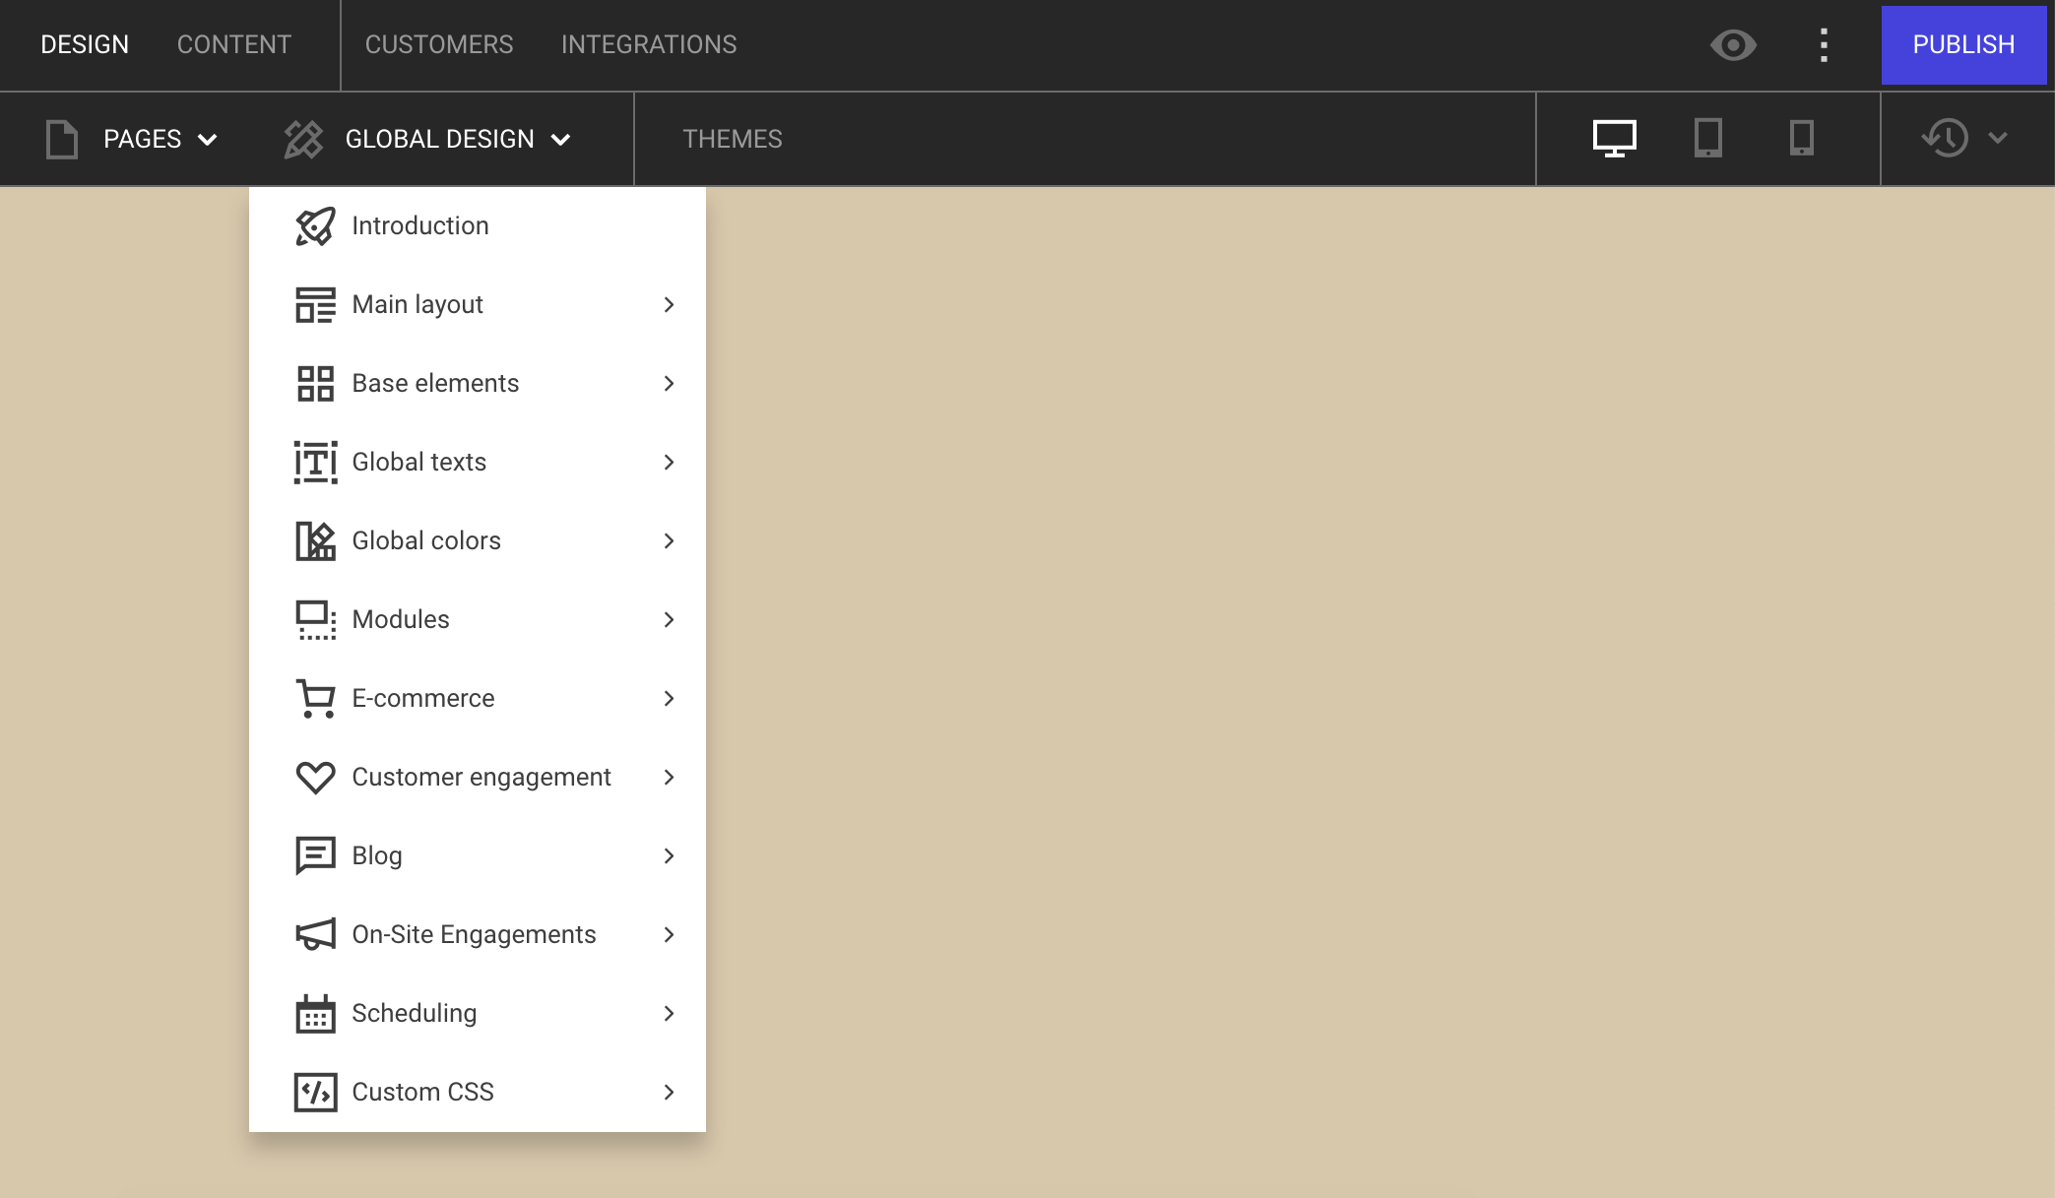Choose the Global texts menu entry

click(478, 463)
